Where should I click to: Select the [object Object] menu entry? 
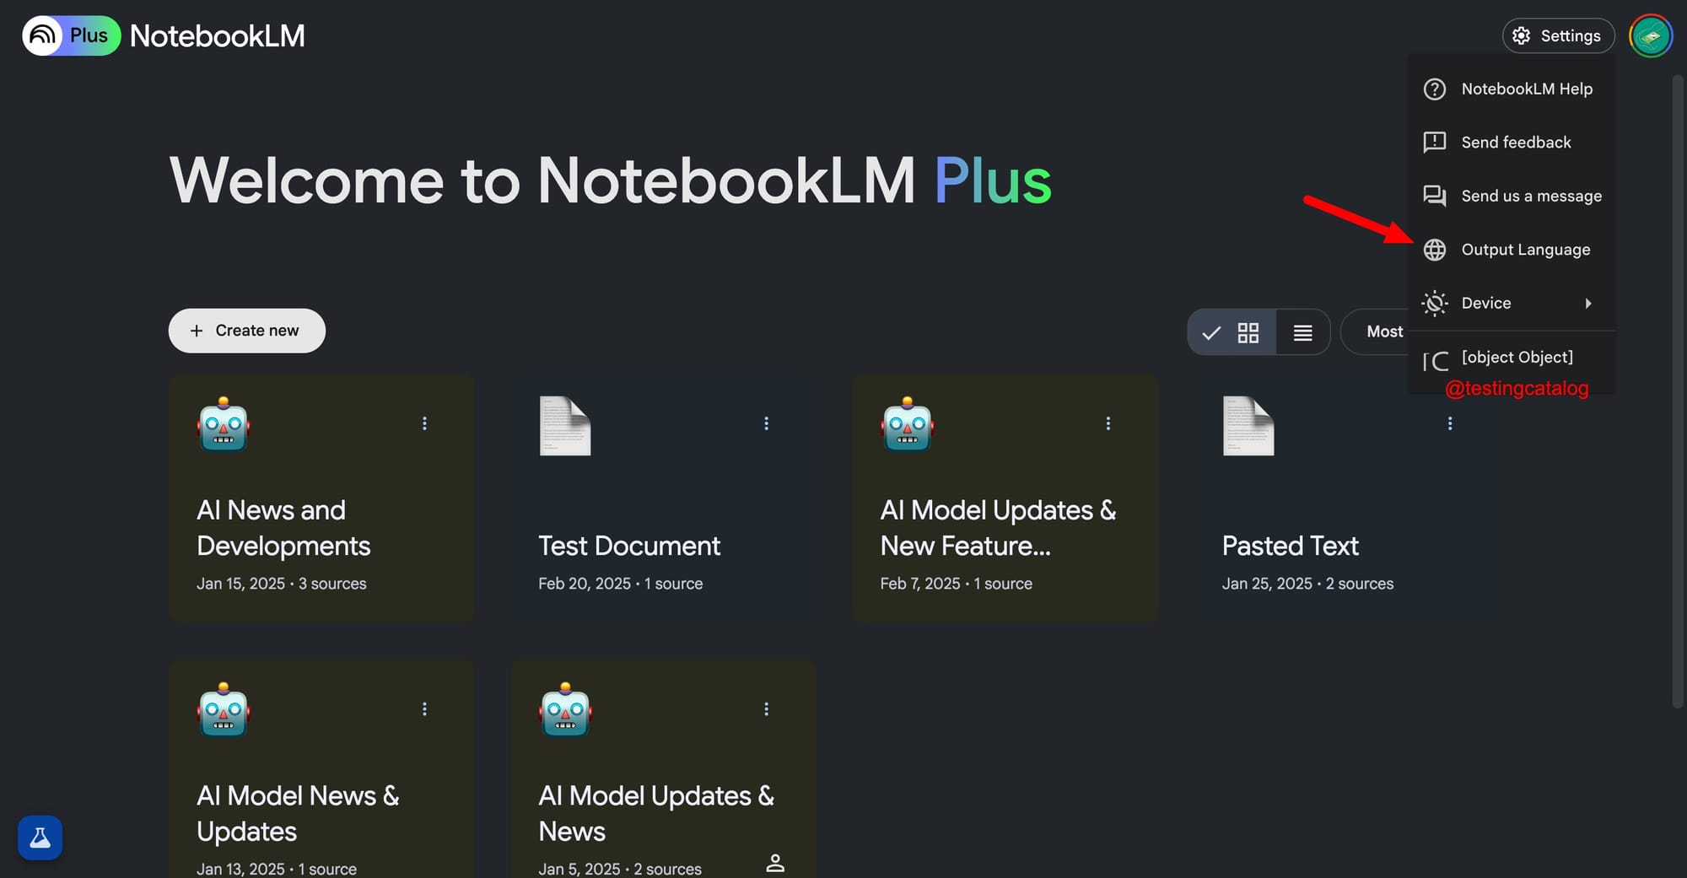pyautogui.click(x=1512, y=358)
